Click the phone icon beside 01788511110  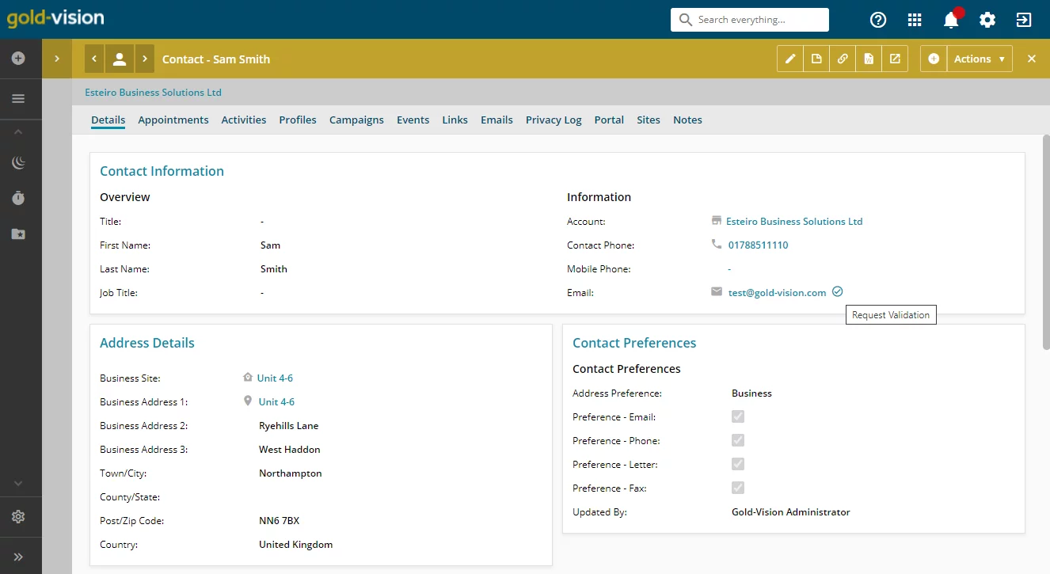click(x=717, y=245)
